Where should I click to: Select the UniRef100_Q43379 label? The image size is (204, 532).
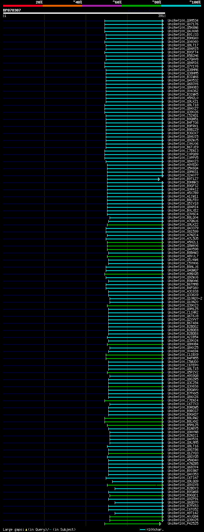[183, 228]
